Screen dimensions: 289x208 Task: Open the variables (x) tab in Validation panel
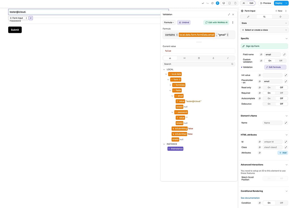click(x=185, y=57)
